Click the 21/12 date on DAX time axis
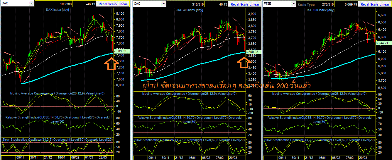Screen dimensions: 392x160 (48, 157)
